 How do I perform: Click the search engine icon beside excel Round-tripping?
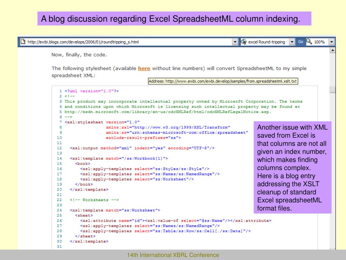click(x=244, y=42)
